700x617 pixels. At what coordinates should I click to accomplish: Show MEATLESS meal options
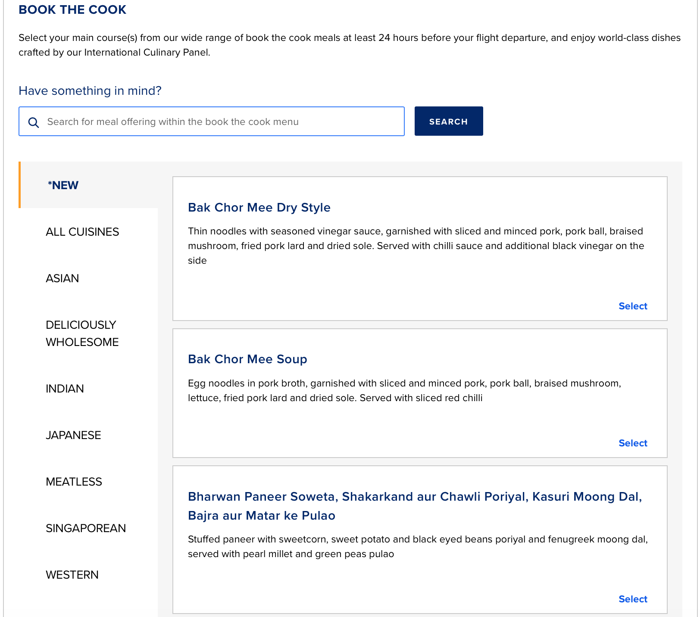[x=74, y=482]
